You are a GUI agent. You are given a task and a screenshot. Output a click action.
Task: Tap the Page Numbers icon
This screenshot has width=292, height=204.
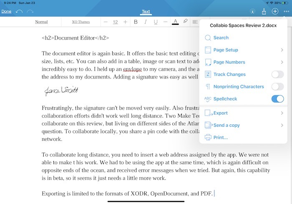point(208,62)
